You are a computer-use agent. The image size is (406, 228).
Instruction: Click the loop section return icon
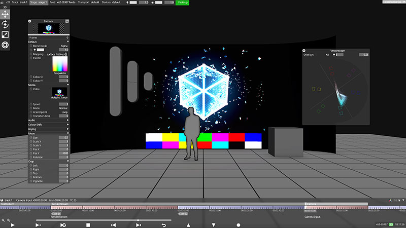[163, 224]
